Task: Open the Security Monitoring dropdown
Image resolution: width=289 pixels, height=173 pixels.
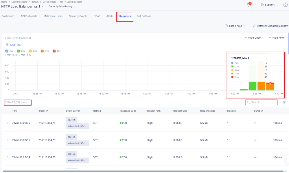Action: point(62,6)
